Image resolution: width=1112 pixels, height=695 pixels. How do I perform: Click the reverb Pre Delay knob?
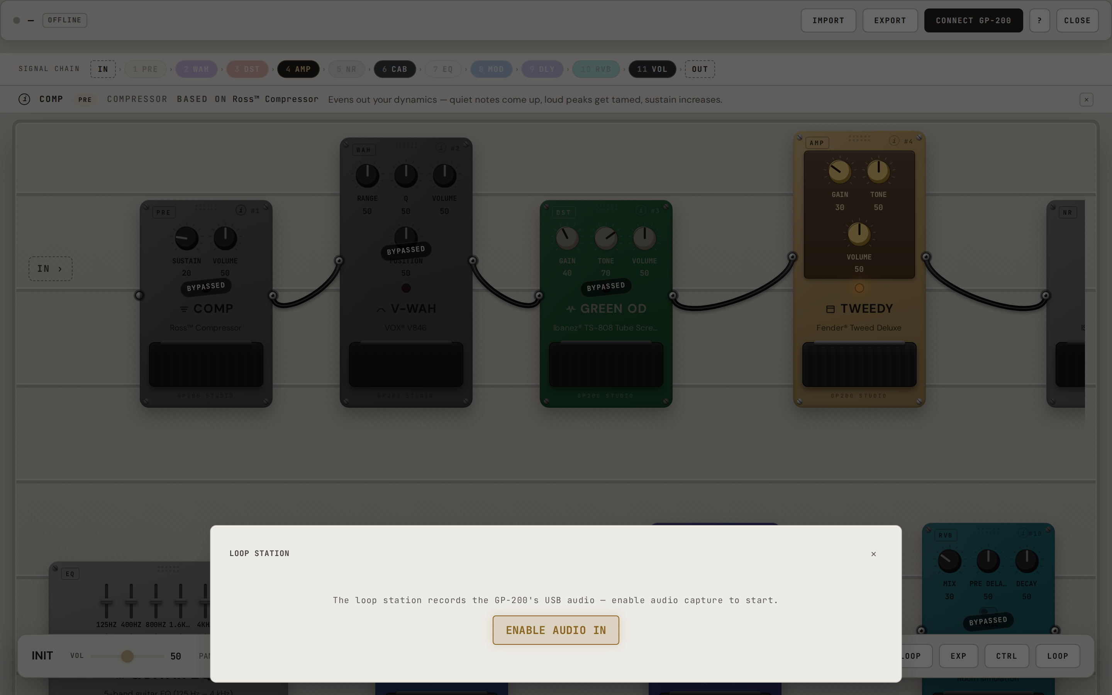pos(988,561)
